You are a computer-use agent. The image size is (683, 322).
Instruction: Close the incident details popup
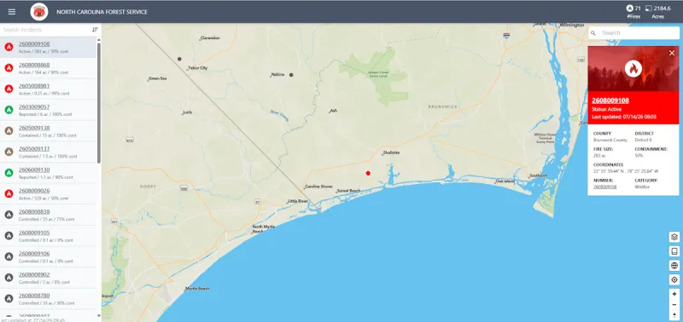pos(672,53)
